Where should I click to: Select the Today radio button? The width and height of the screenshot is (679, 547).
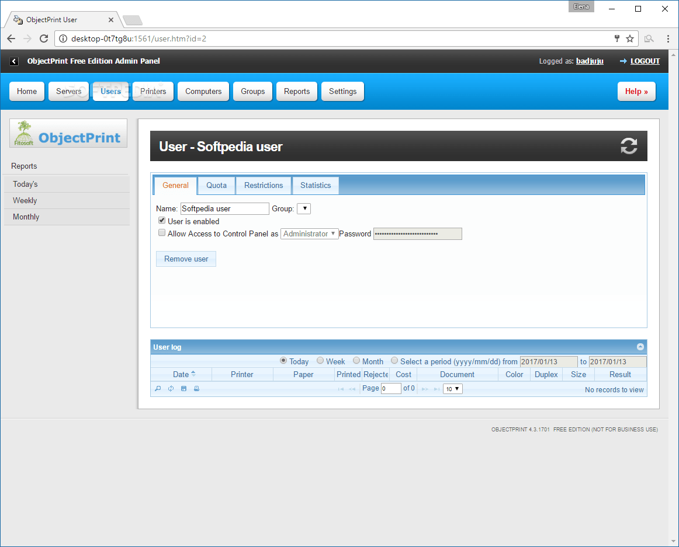click(x=283, y=361)
